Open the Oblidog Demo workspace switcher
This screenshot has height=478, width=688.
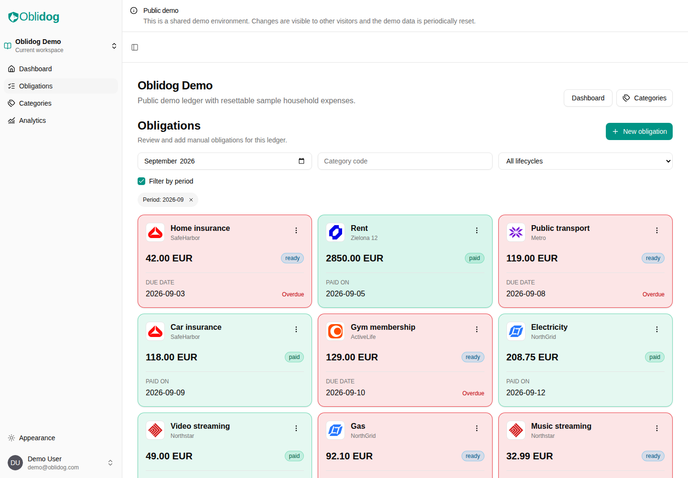pyautogui.click(x=61, y=46)
